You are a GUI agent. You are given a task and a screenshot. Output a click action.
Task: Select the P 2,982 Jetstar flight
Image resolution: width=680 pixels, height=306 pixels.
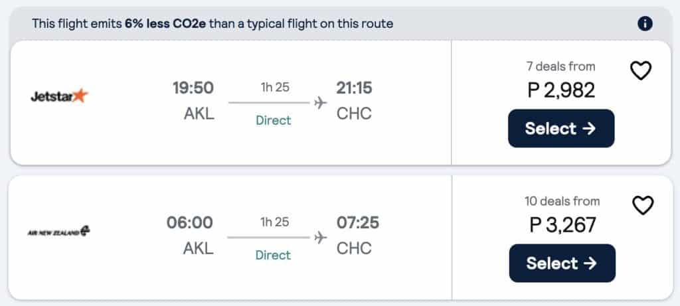[x=561, y=128]
